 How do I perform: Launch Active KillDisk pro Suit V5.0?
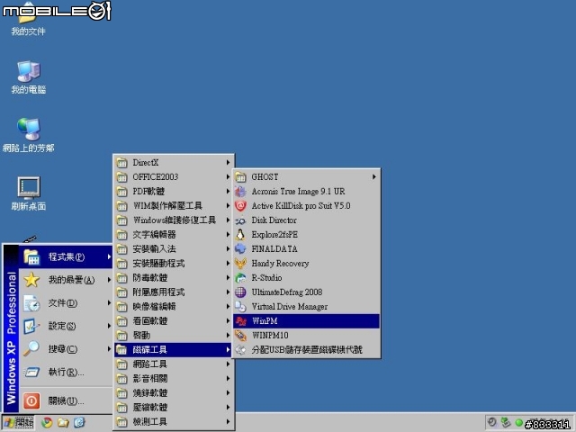[306, 206]
